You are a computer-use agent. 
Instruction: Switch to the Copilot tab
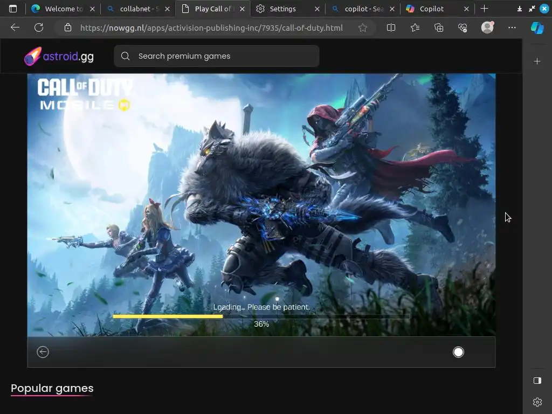(437, 9)
